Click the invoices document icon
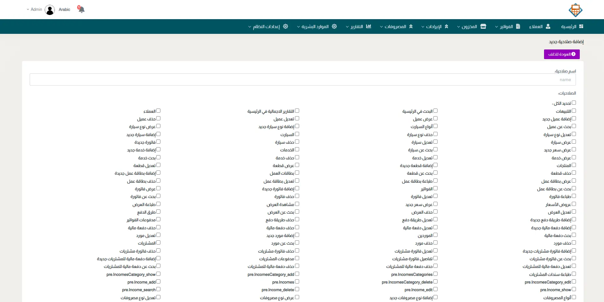604x302 pixels. click(x=518, y=26)
